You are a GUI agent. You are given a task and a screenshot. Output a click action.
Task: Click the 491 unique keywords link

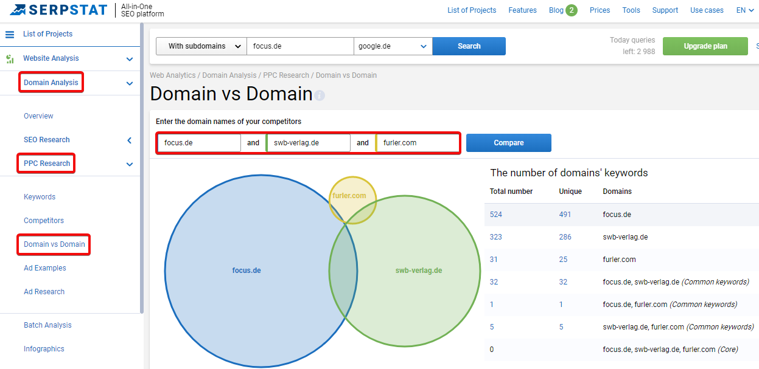(x=563, y=215)
